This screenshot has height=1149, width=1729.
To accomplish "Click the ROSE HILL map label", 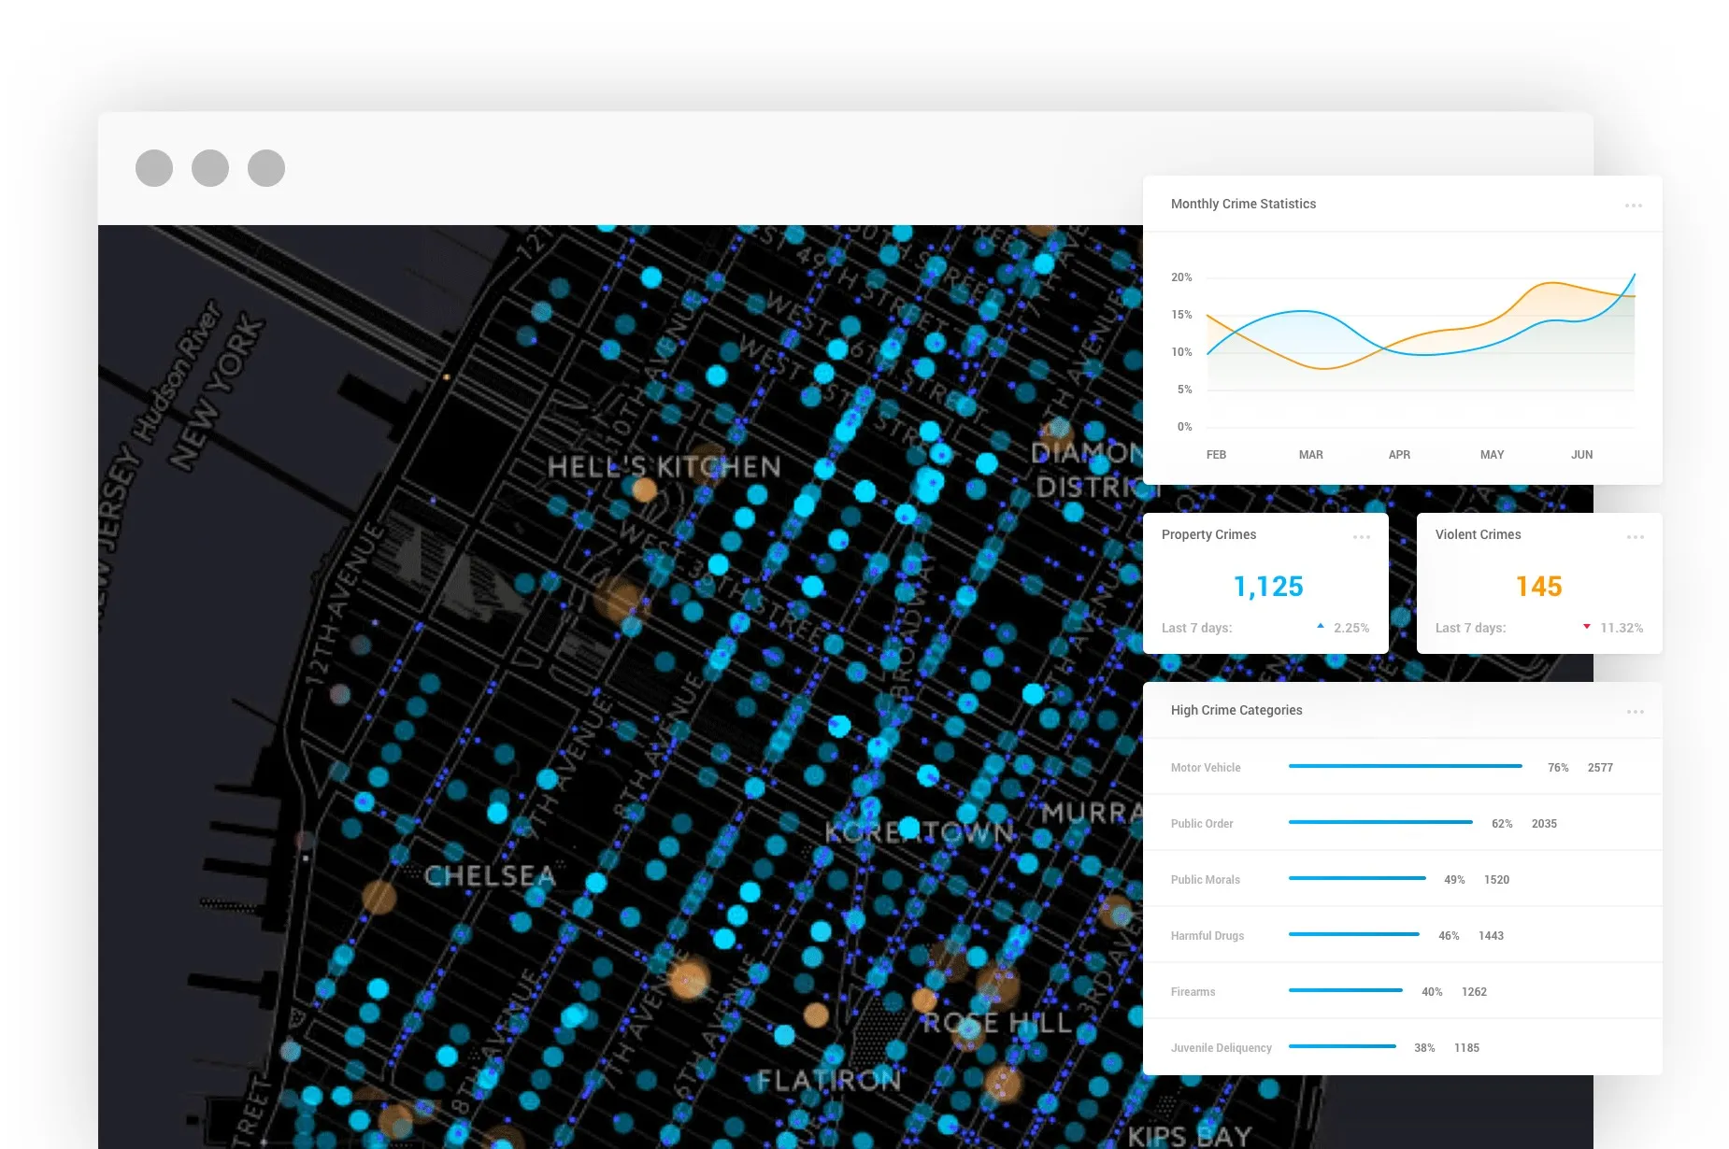I will pos(996,1023).
